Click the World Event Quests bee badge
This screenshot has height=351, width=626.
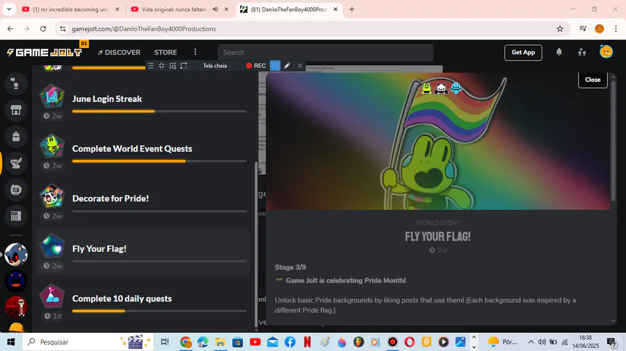click(x=52, y=146)
